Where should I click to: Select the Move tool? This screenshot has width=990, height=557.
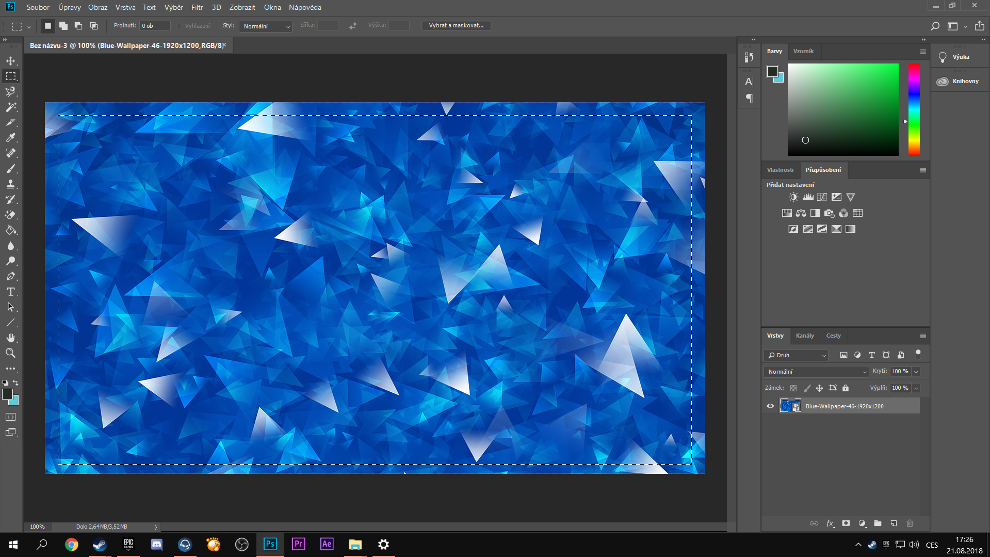[10, 61]
